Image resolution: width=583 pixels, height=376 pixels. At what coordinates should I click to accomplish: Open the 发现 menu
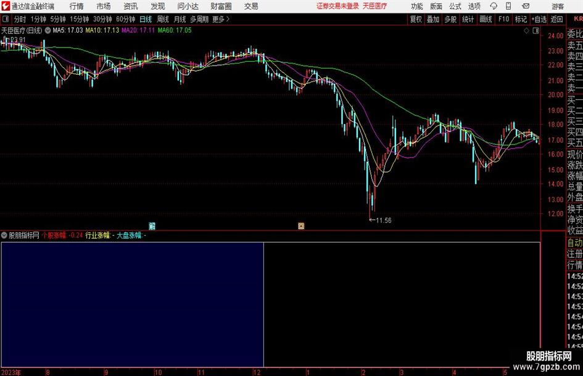pyautogui.click(x=158, y=6)
